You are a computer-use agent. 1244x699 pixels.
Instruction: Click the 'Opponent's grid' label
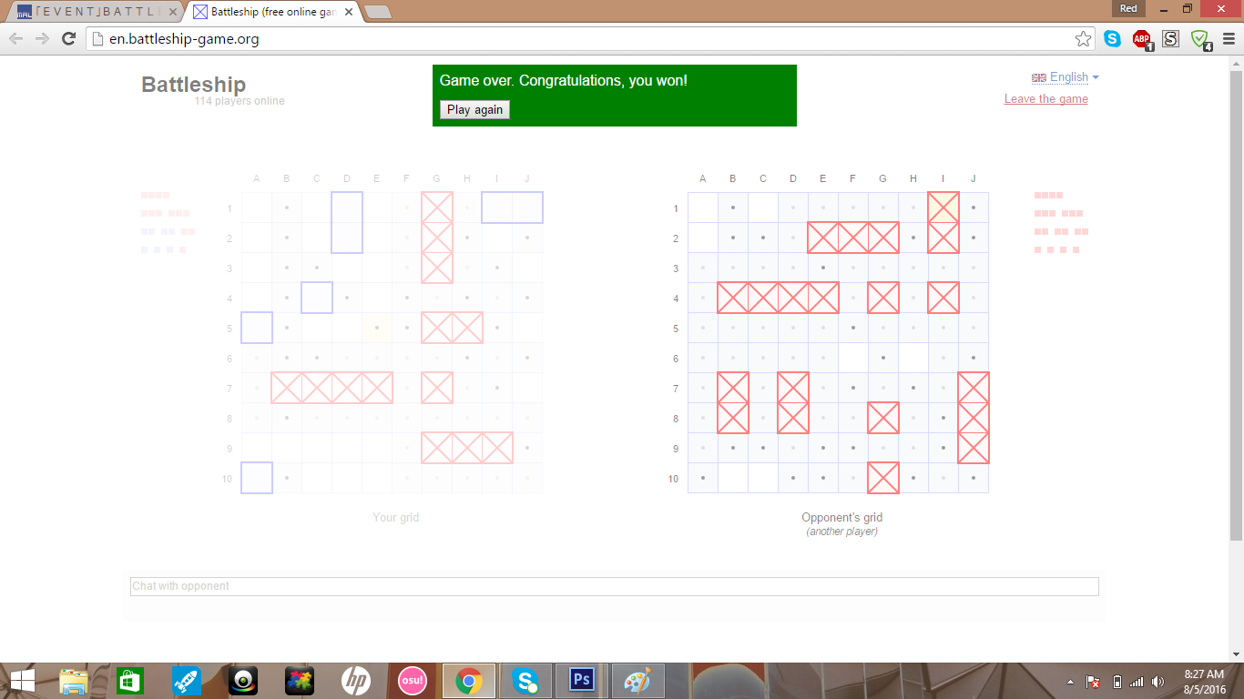[842, 518]
